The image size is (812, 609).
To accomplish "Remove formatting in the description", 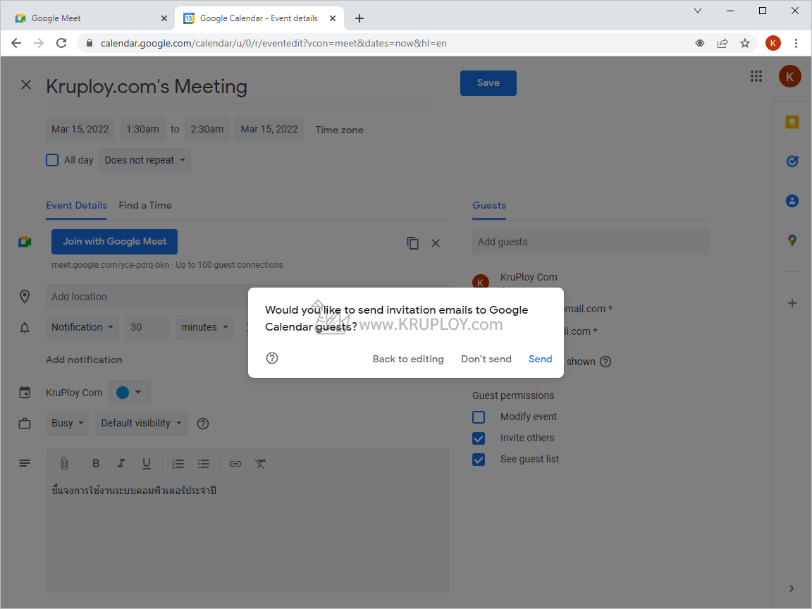I will 261,464.
